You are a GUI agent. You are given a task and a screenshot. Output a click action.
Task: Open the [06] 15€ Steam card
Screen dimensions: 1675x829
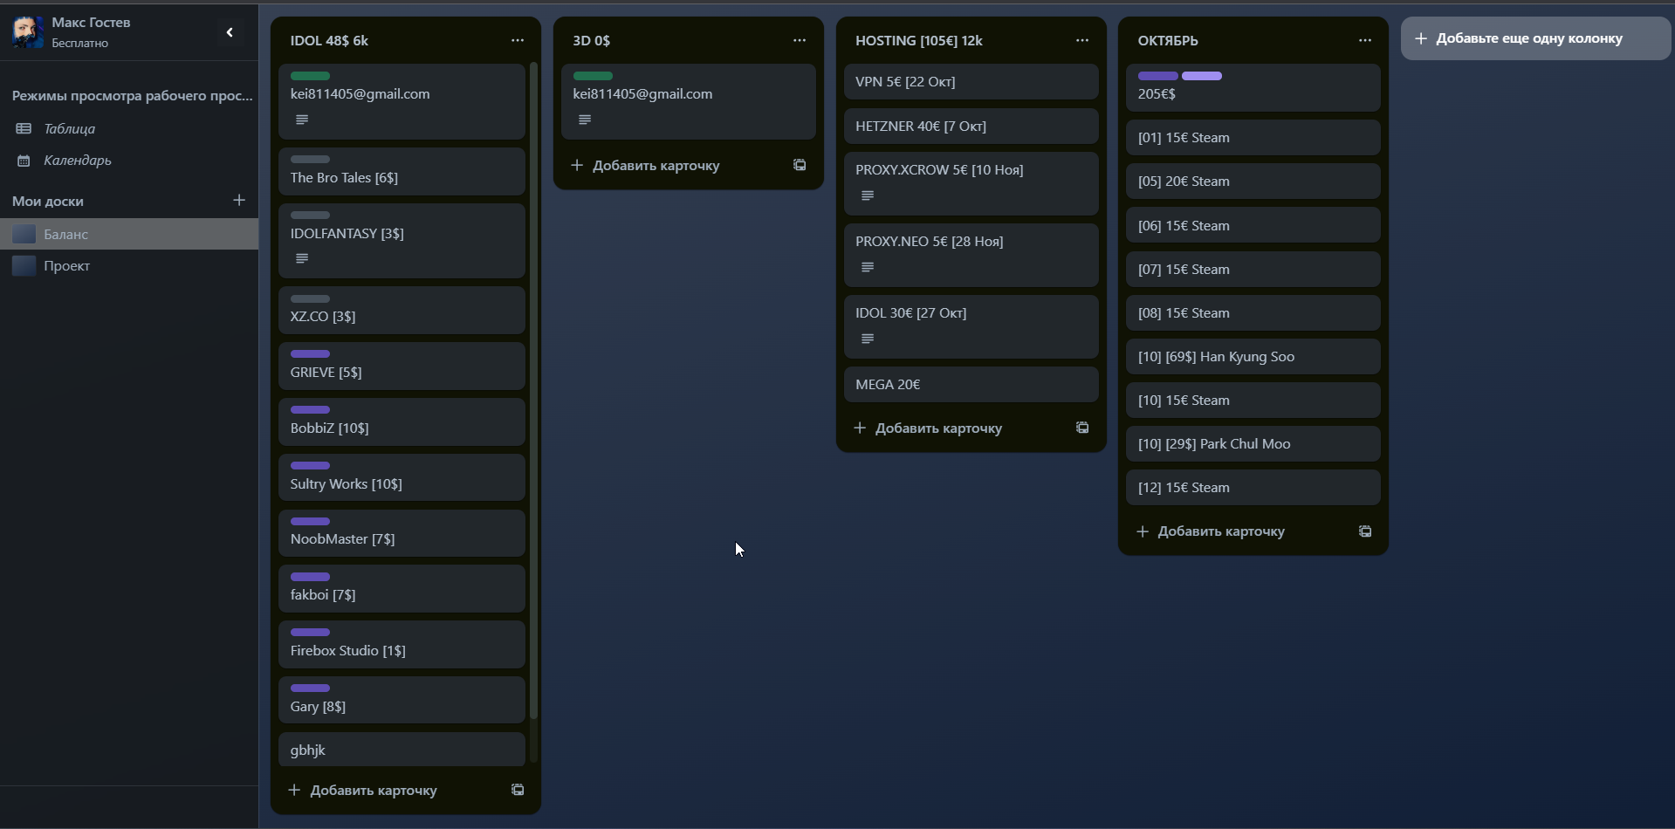tap(1253, 225)
